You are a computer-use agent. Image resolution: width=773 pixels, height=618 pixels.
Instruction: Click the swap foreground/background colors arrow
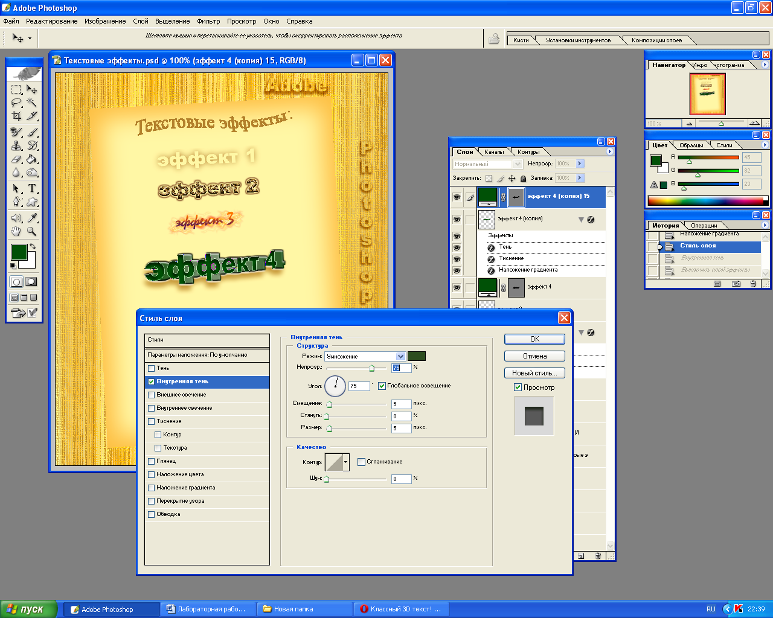(33, 247)
